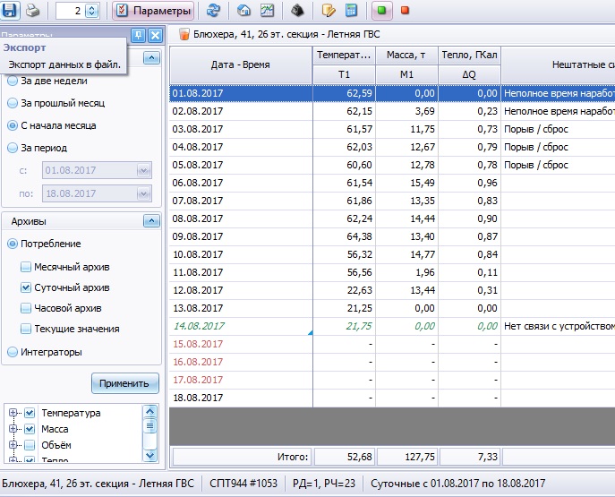Select the red row 15.08.2017

click(392, 344)
